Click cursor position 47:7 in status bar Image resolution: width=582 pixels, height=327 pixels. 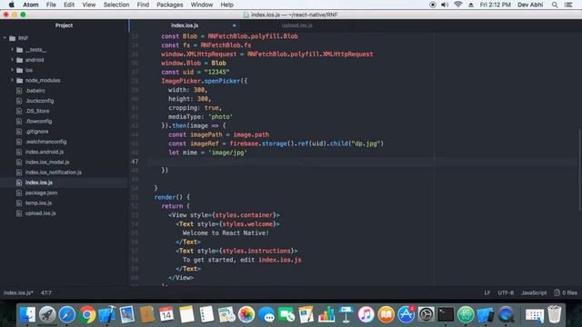(x=46, y=292)
